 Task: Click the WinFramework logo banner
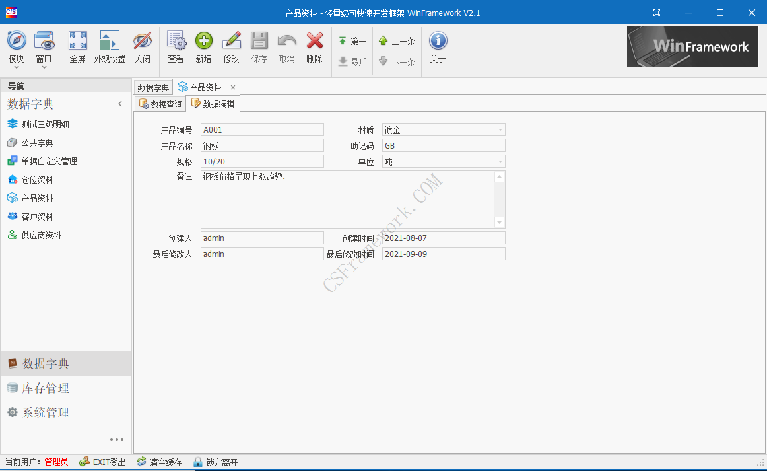coord(692,47)
